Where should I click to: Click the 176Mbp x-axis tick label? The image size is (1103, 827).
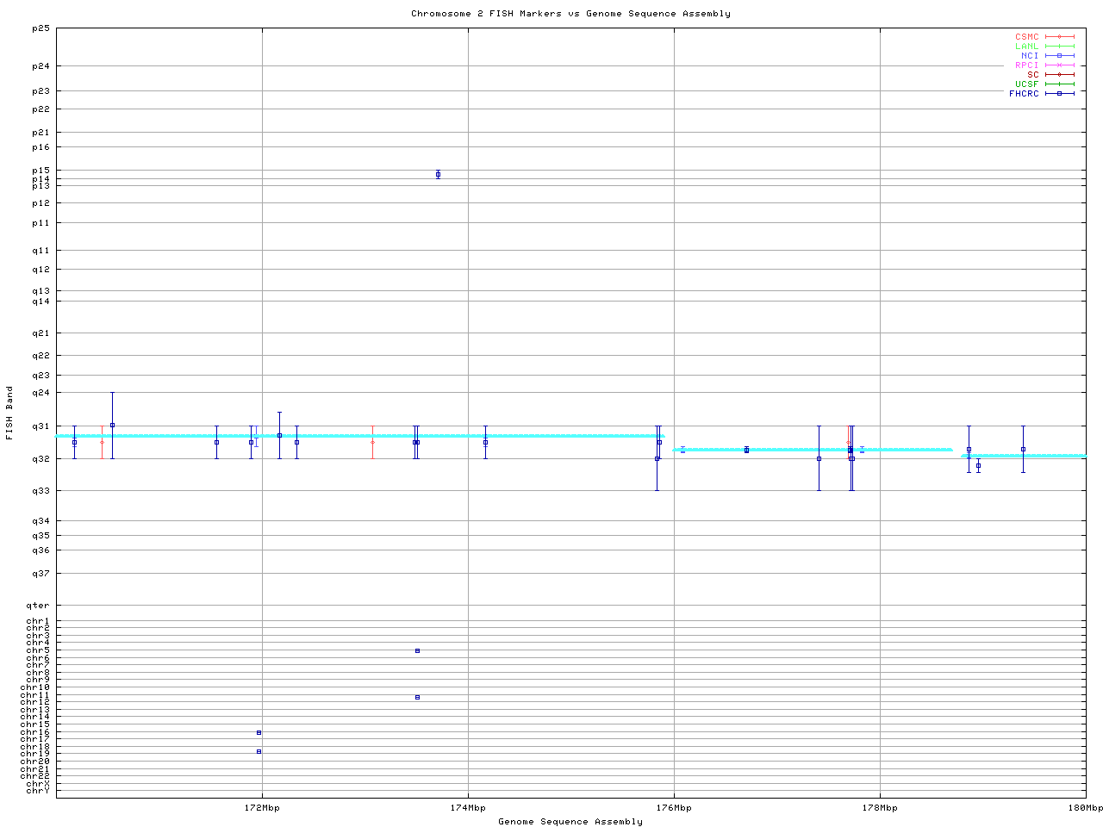(674, 808)
